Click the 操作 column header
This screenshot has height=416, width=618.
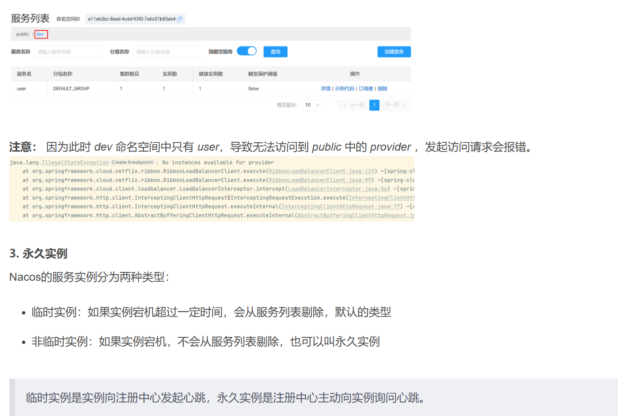(355, 74)
